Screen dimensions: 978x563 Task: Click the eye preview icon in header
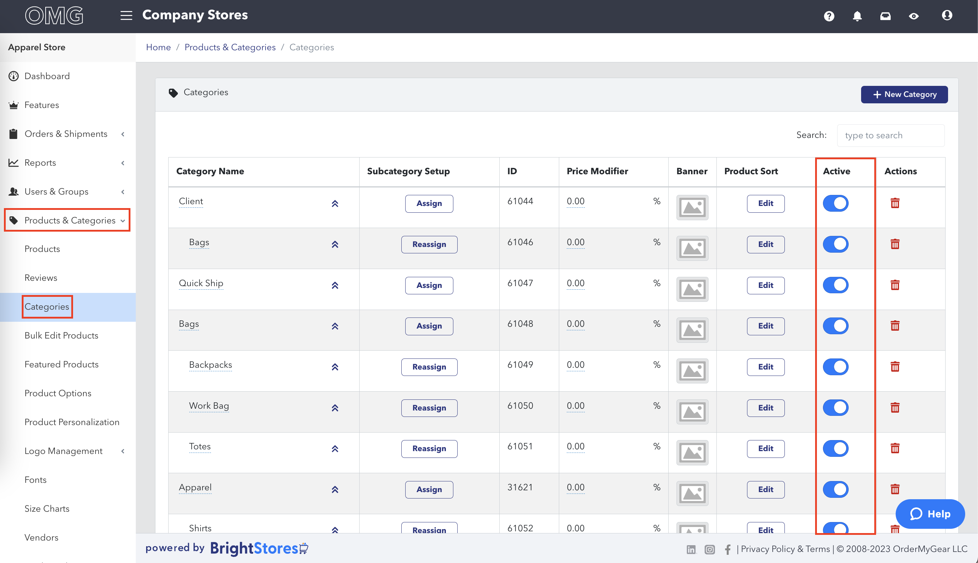[913, 16]
